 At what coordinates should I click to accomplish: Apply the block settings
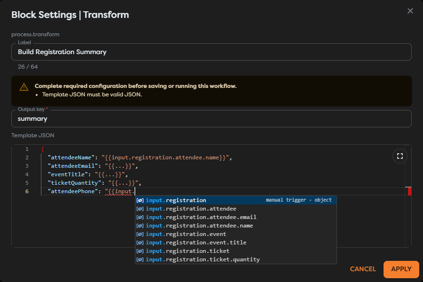(401, 269)
